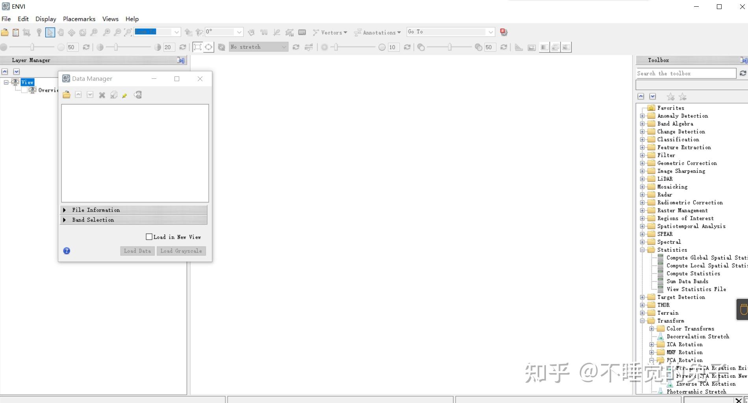Toggle visibility of the Overview layer

(24, 90)
